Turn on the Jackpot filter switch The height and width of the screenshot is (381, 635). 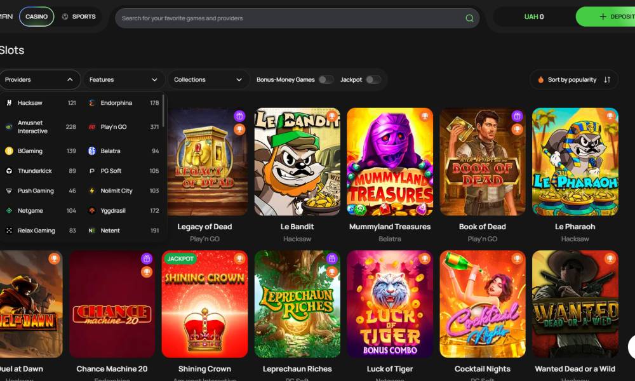tap(373, 80)
